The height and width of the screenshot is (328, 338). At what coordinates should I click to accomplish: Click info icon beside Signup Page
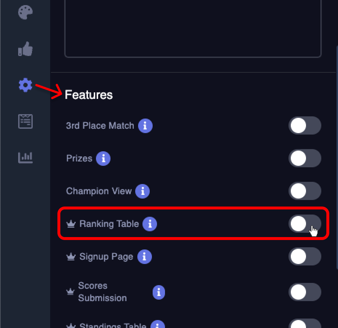[x=144, y=257]
